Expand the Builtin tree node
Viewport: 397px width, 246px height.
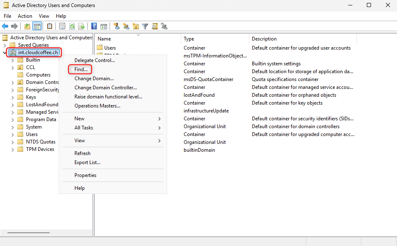12,60
